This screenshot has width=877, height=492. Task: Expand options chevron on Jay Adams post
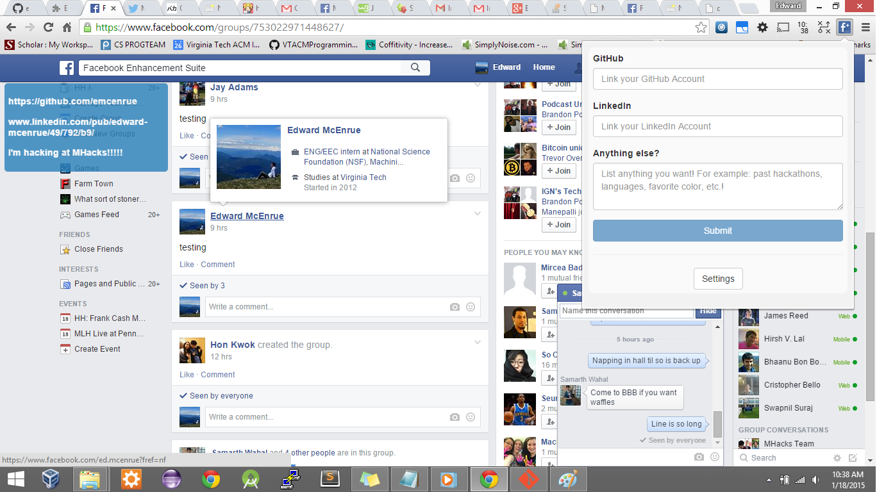coord(478,85)
